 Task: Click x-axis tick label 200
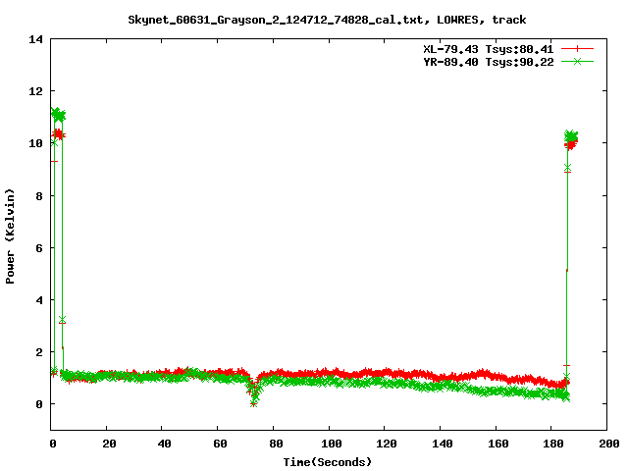(608, 444)
